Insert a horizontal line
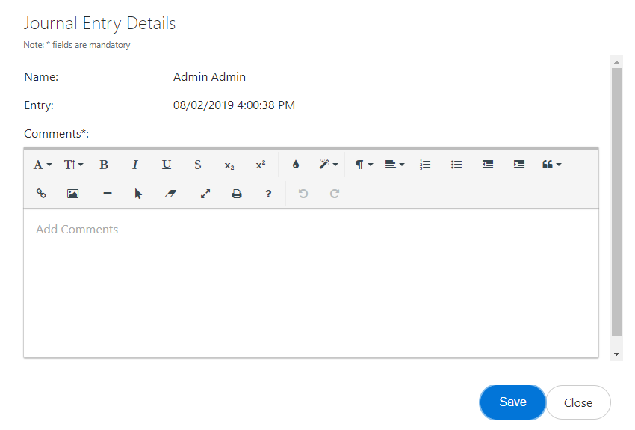The width and height of the screenshot is (635, 430). [108, 194]
